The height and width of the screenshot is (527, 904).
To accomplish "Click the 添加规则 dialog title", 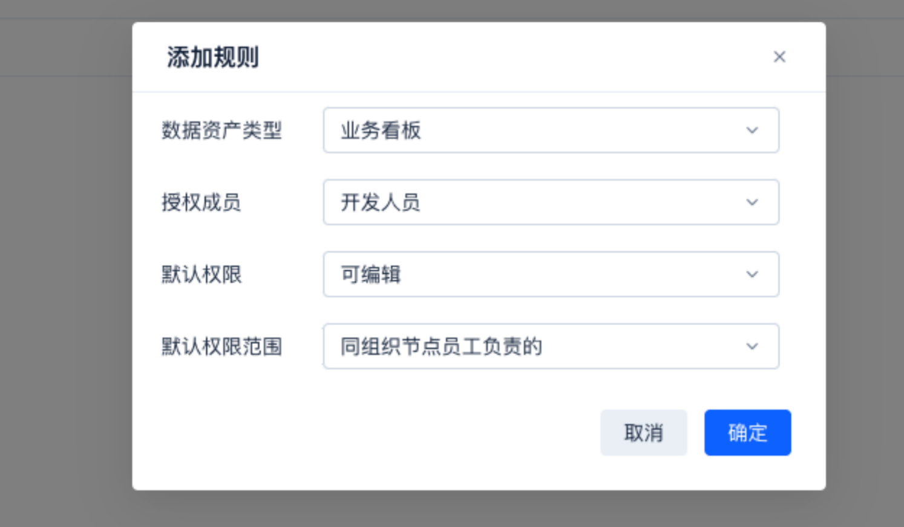I will [212, 57].
